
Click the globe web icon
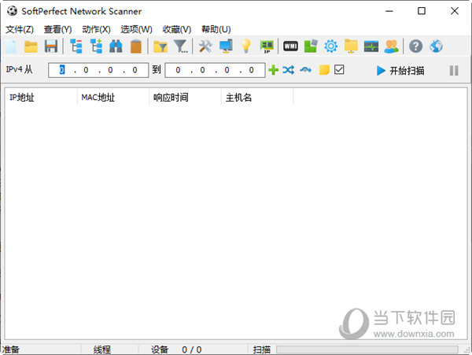pos(436,46)
